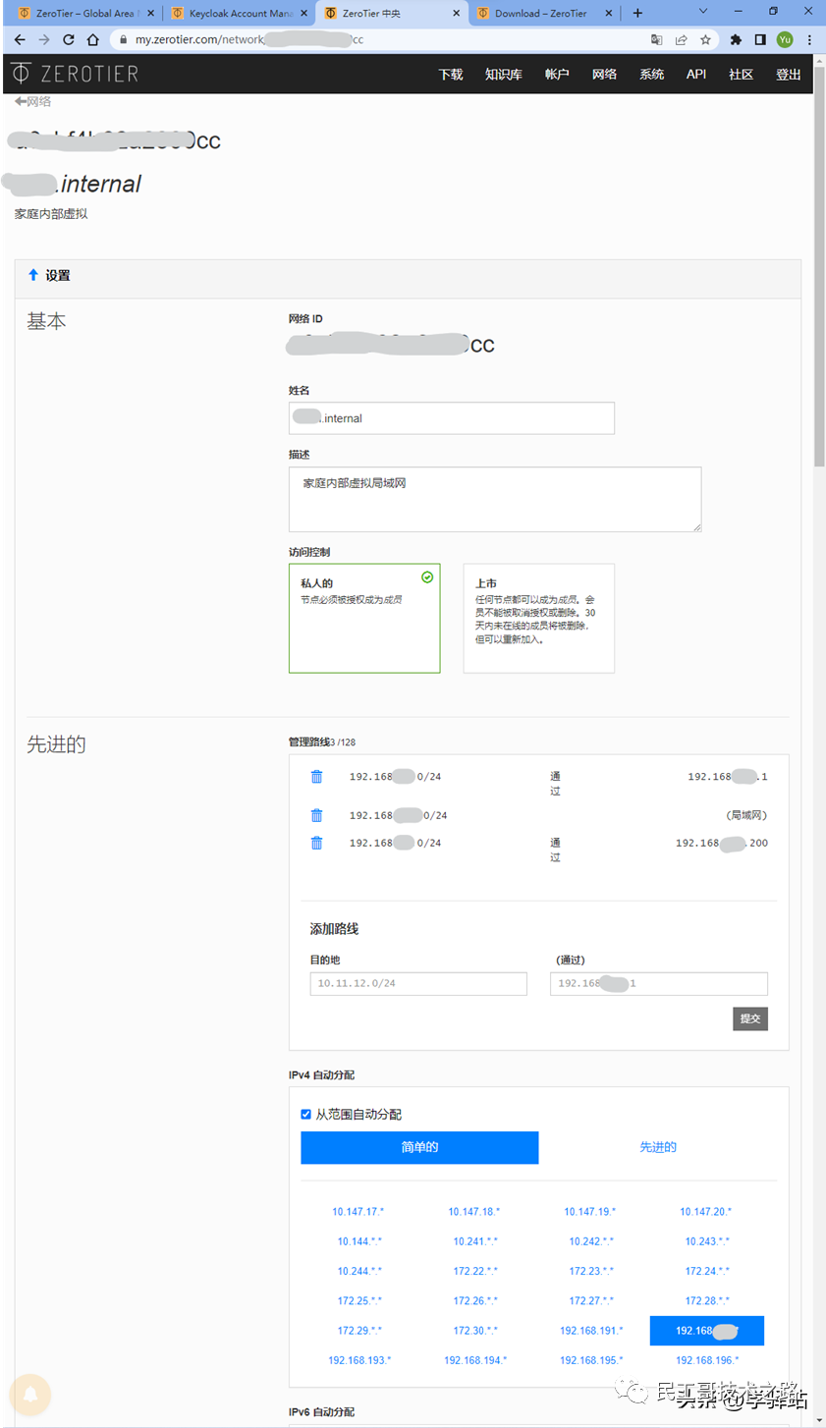
Task: Open Chrome three-dot menu
Action: [809, 40]
